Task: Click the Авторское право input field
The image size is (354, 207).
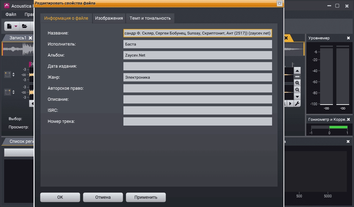Action: pos(197,88)
